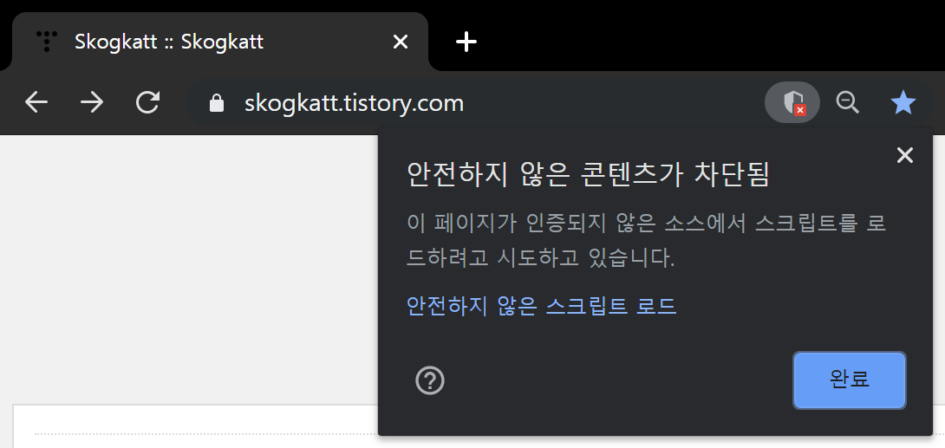The width and height of the screenshot is (945, 448).
Task: Go forward with the forward arrow
Action: point(92,103)
